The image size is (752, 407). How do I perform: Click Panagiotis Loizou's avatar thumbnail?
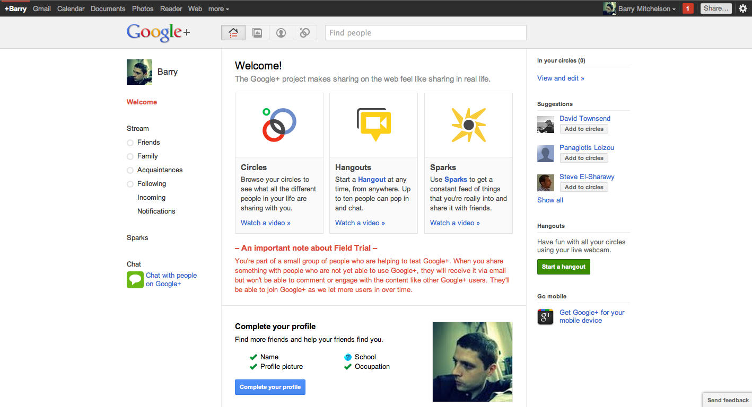click(x=546, y=154)
